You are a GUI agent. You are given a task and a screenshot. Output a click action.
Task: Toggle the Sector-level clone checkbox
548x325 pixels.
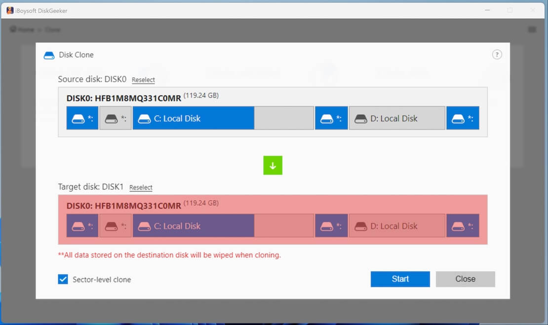coord(63,279)
